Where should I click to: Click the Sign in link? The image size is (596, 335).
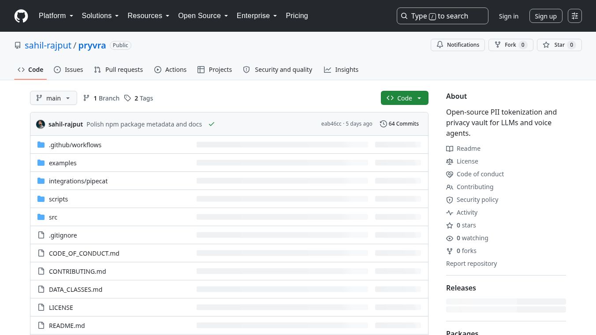click(509, 16)
